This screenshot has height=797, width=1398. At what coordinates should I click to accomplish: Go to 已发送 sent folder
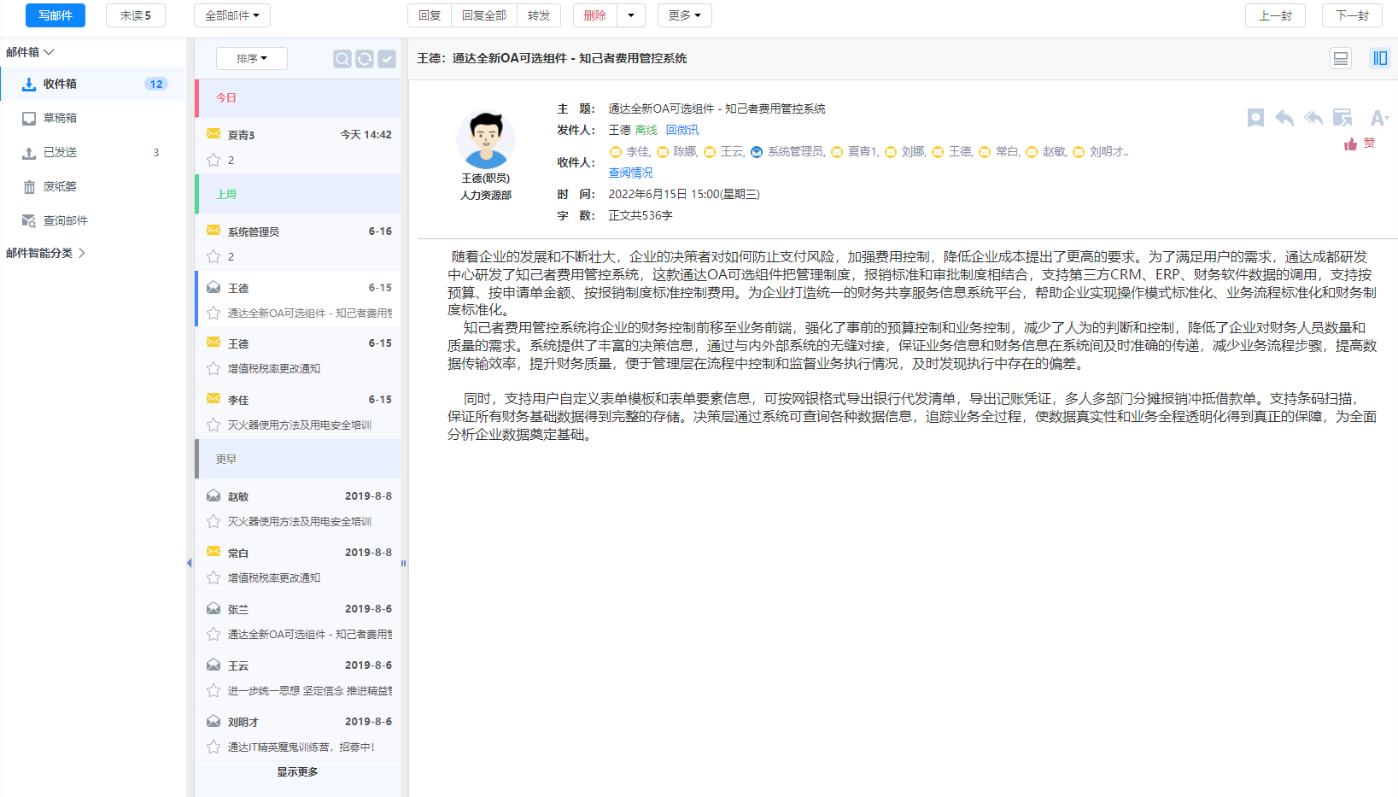point(60,152)
